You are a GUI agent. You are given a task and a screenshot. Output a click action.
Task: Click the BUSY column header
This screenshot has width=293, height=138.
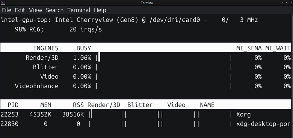[x=84, y=48]
